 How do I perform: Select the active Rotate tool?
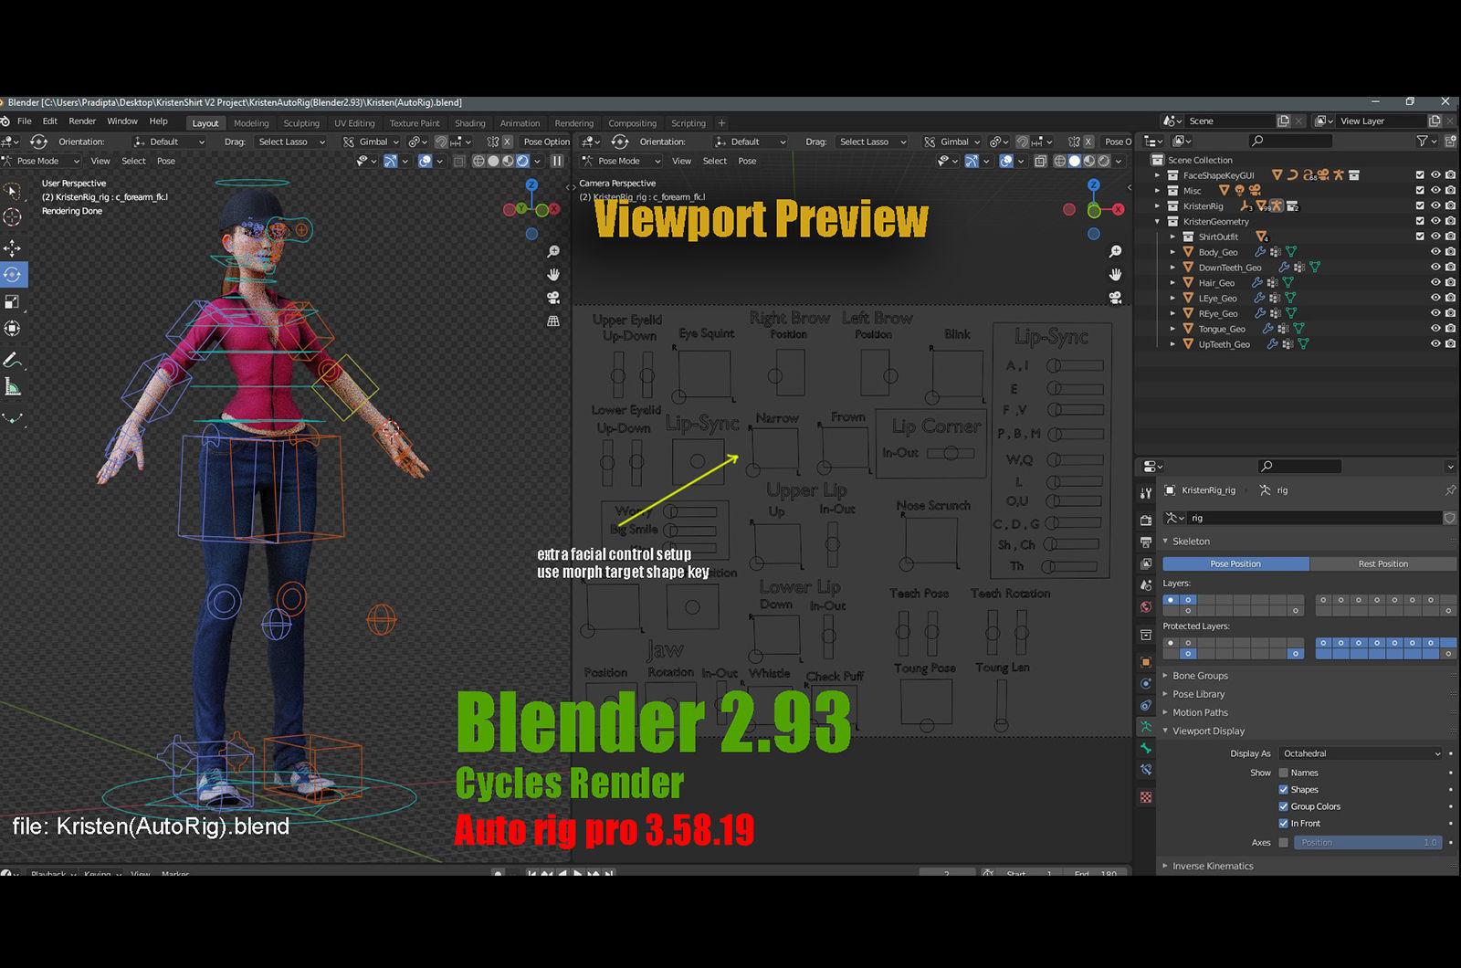coord(13,274)
